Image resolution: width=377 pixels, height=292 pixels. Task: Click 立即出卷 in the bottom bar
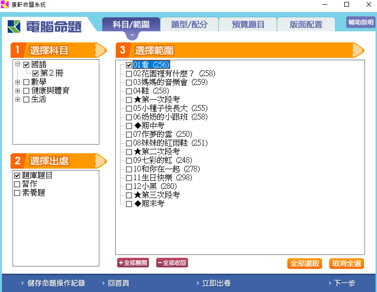216,283
